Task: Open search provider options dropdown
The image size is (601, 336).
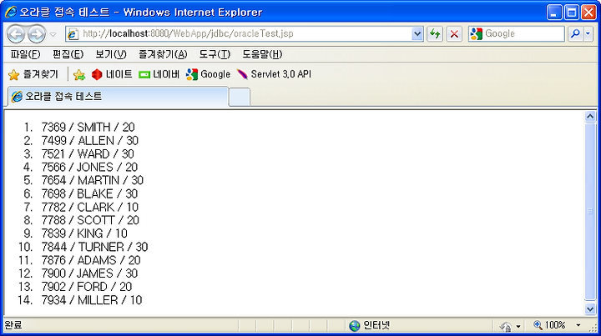Action: (x=588, y=34)
